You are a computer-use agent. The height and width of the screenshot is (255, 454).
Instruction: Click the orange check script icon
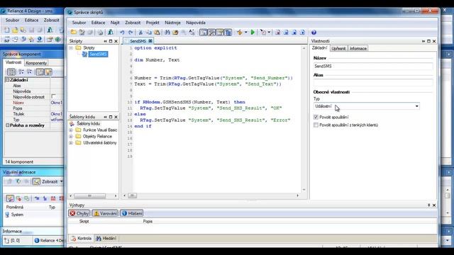[240, 33]
